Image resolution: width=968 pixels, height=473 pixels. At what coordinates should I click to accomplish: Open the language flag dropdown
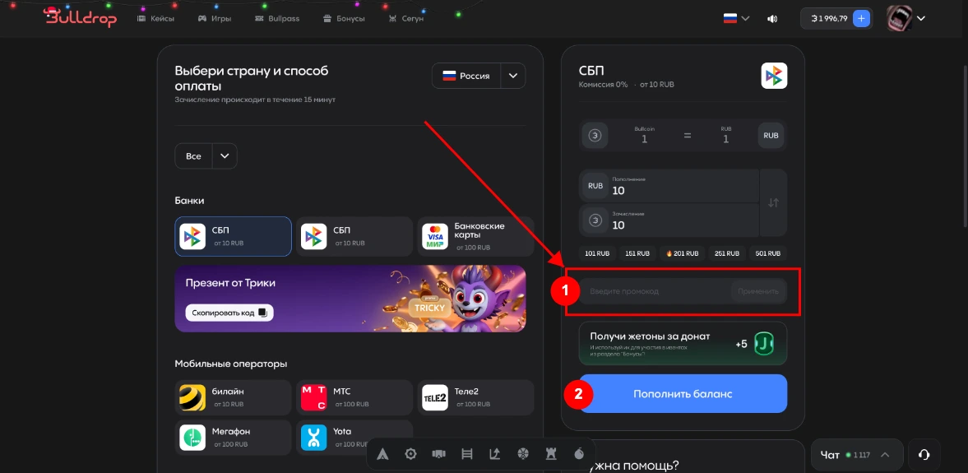735,18
